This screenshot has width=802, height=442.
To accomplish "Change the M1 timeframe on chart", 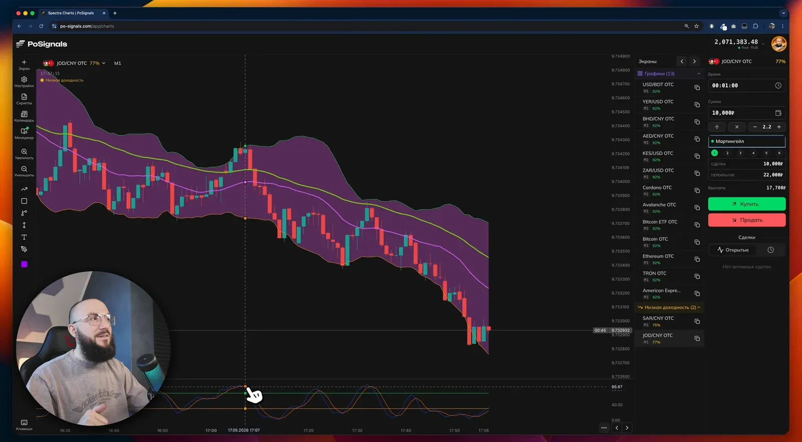I will click(x=117, y=63).
